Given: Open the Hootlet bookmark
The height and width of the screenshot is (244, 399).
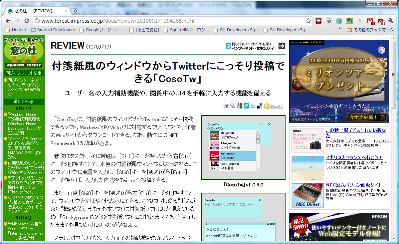Looking at the screenshot, I should [x=16, y=30].
